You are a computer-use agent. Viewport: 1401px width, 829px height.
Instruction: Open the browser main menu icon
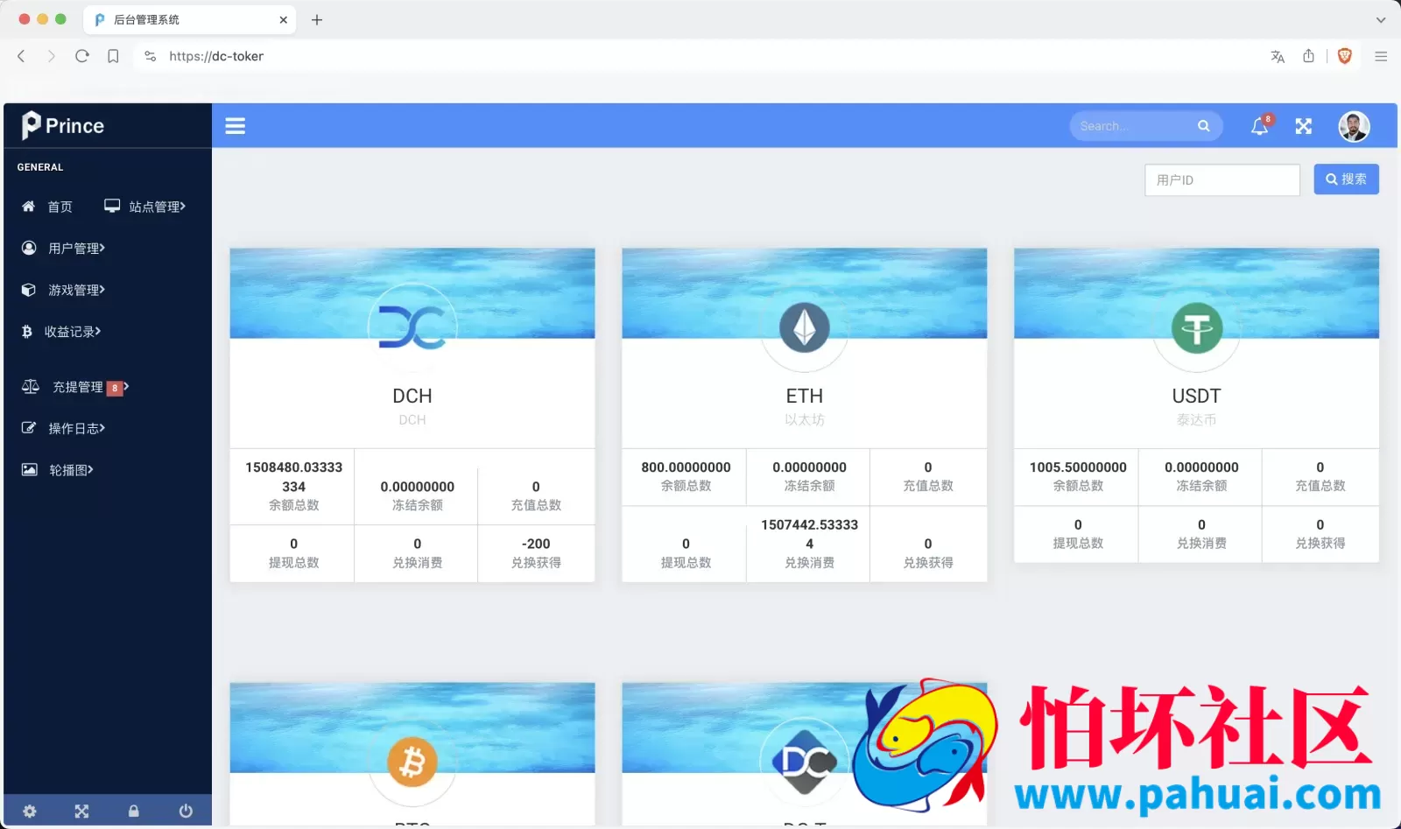tap(1381, 56)
